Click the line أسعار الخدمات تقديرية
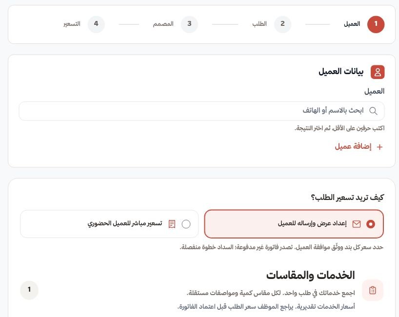The image size is (399, 317). coord(266,307)
